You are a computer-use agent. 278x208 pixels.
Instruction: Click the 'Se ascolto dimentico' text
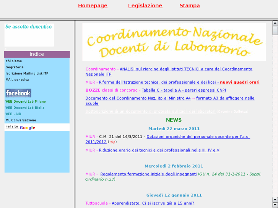pos(28,27)
